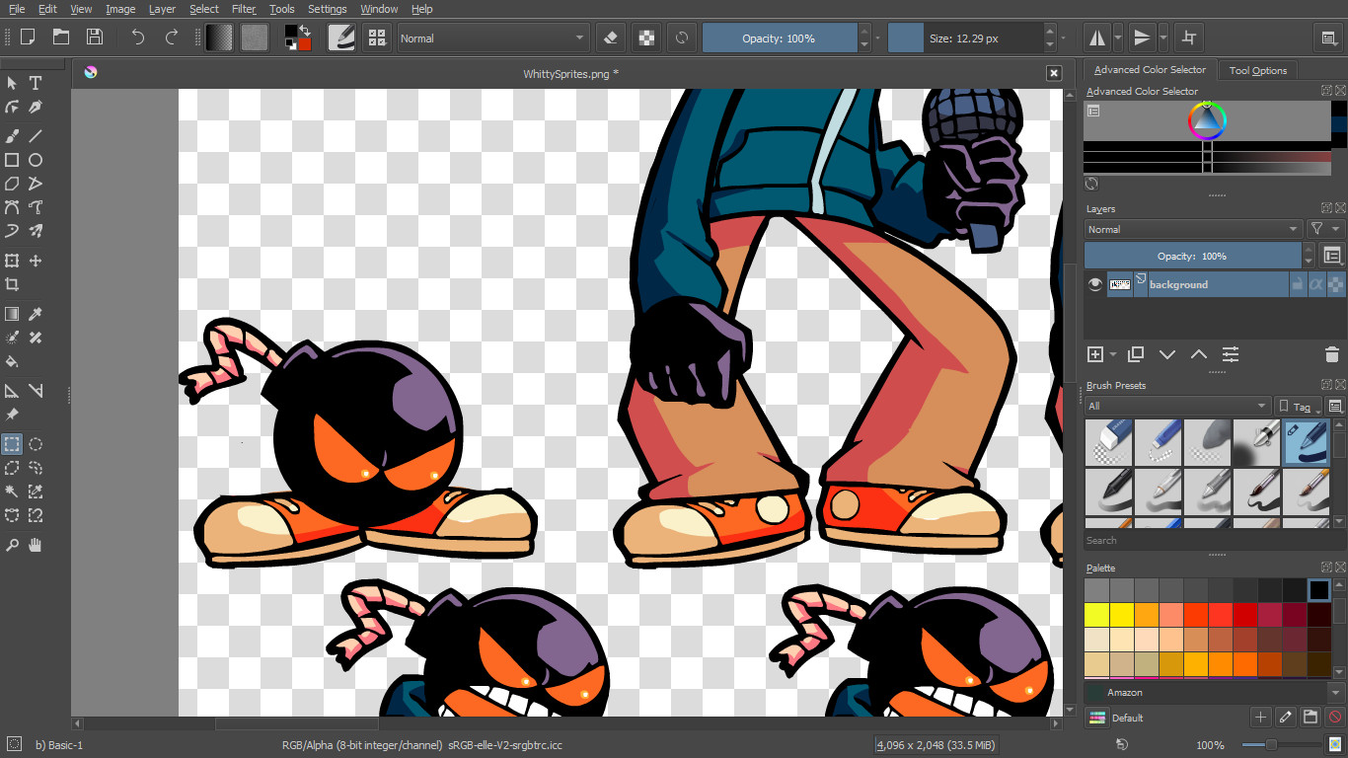Switch to the Advanced Color Selector tab
This screenshot has width=1348, height=758.
click(x=1150, y=69)
